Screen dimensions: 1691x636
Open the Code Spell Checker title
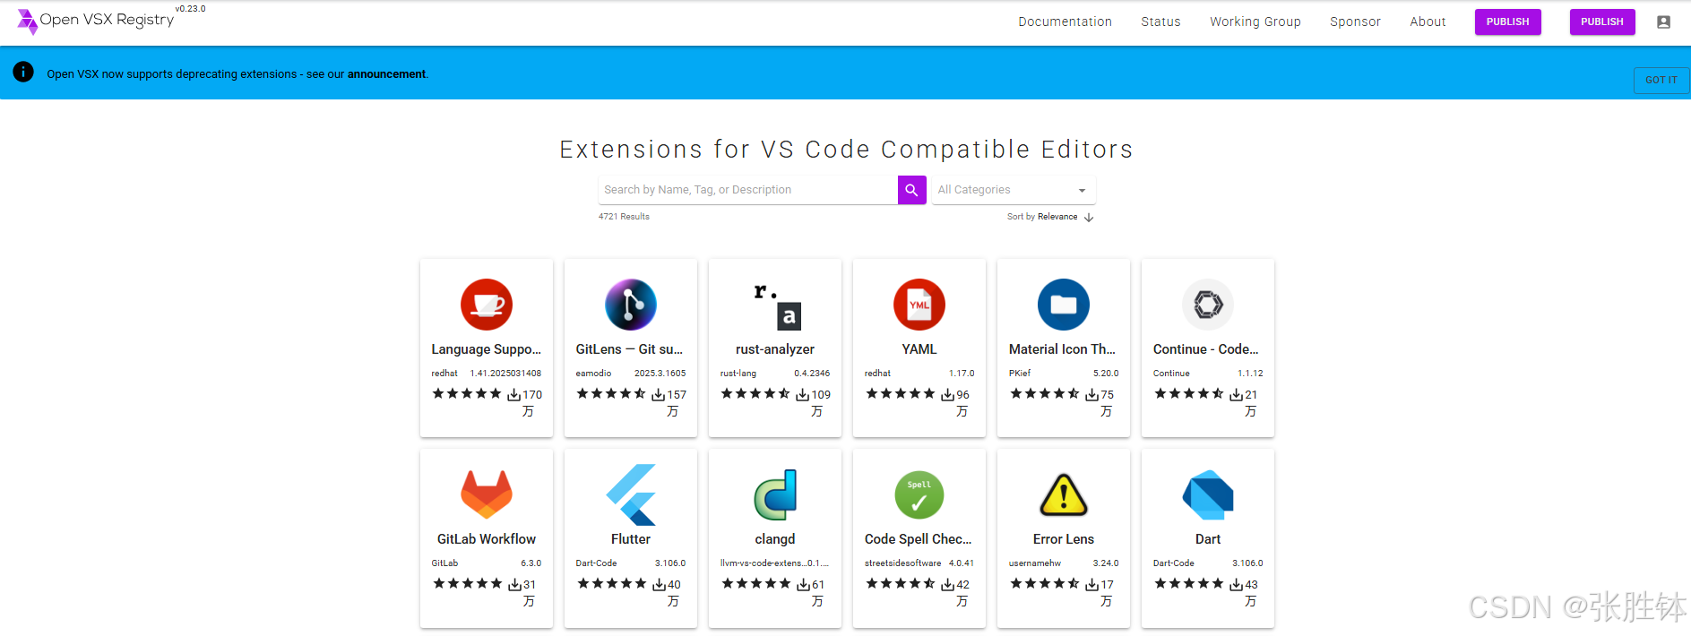pos(918,539)
